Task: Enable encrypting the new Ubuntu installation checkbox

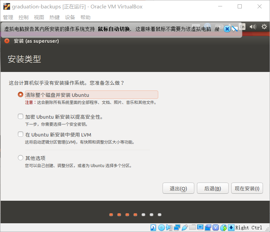Action: click(21, 116)
